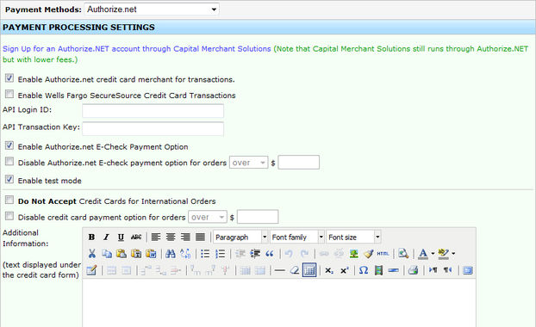Apply text color with the A icon
Viewport: 536px width, 327px height.
(x=423, y=253)
